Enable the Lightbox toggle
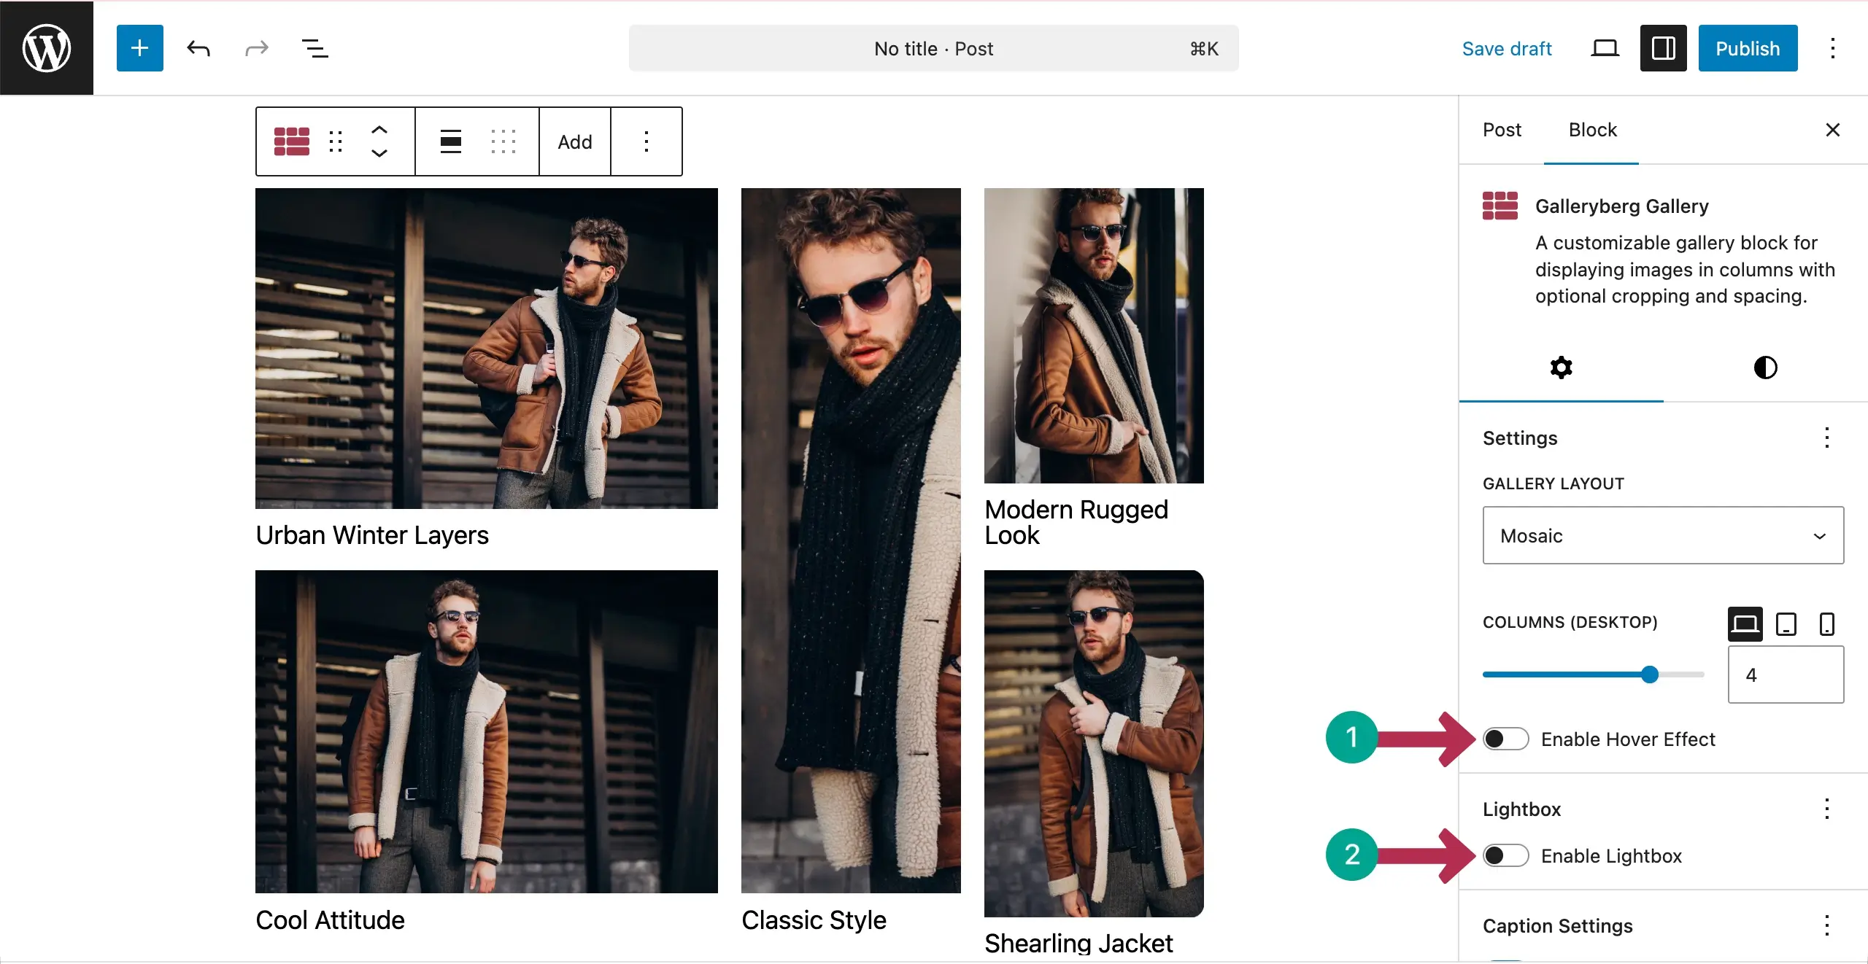1868x964 pixels. 1505,855
